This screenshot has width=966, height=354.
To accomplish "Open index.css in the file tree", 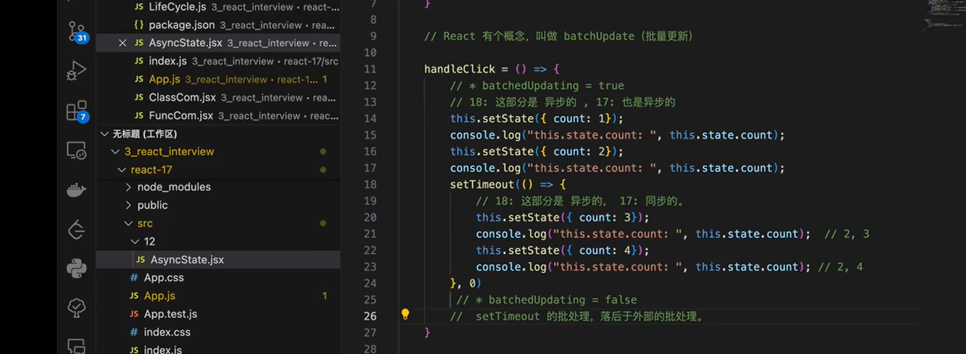I will (x=167, y=332).
